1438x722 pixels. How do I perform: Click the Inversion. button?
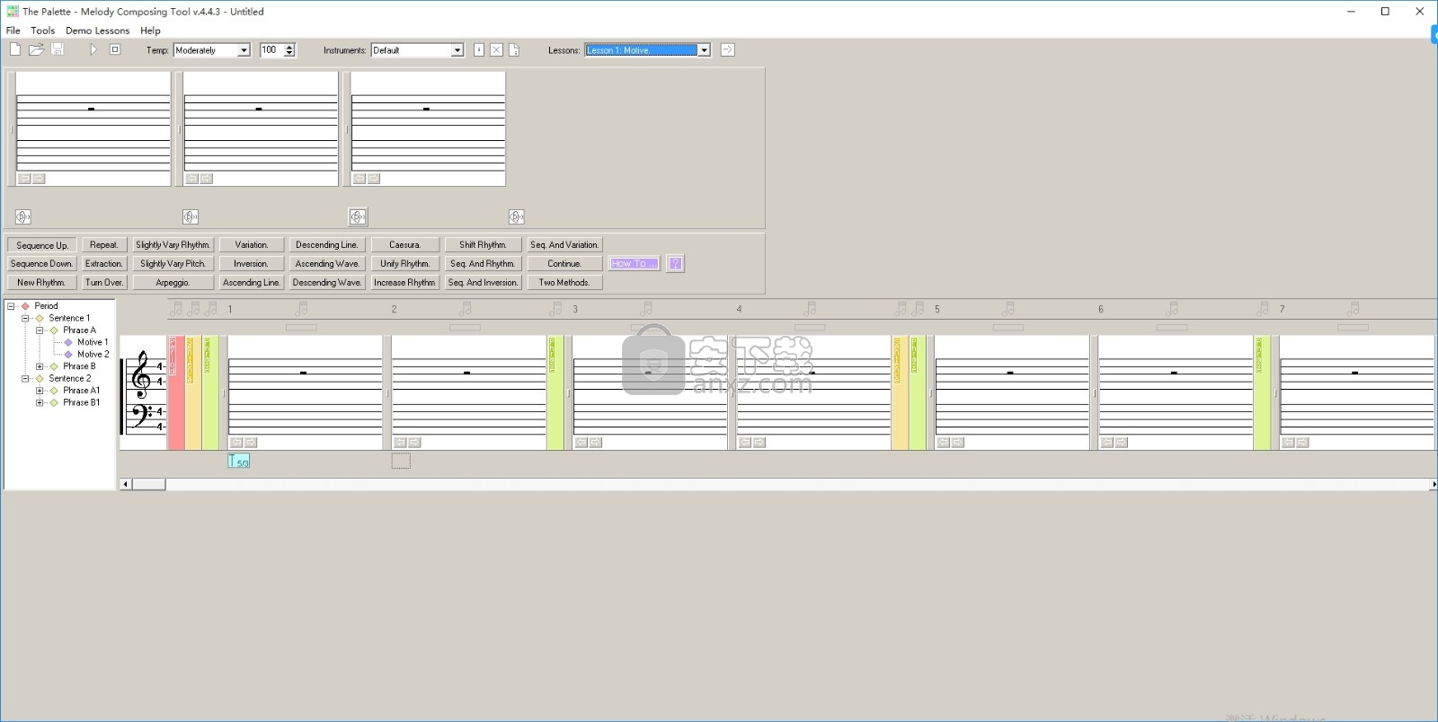(252, 264)
